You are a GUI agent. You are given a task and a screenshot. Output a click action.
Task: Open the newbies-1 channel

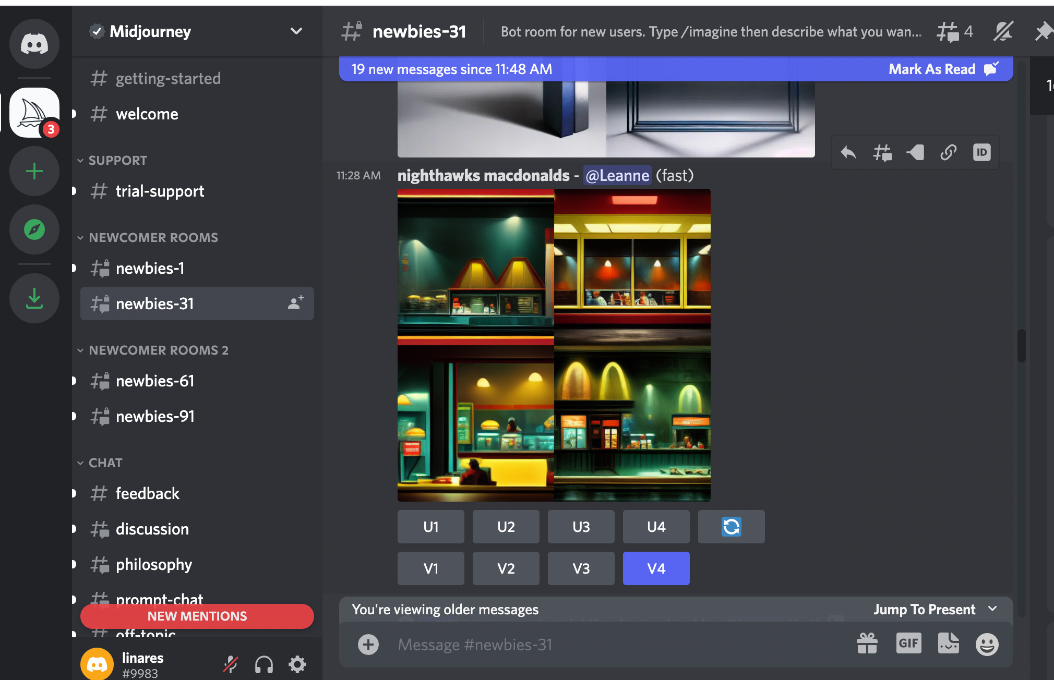coord(197,268)
